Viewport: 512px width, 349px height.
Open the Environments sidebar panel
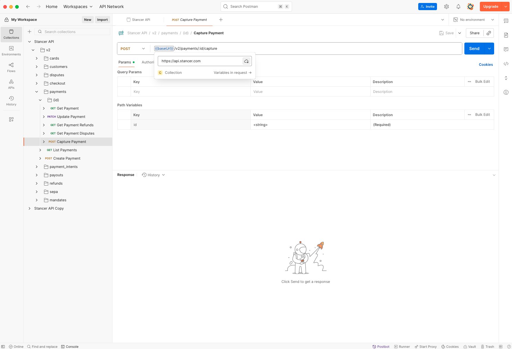pos(11,51)
